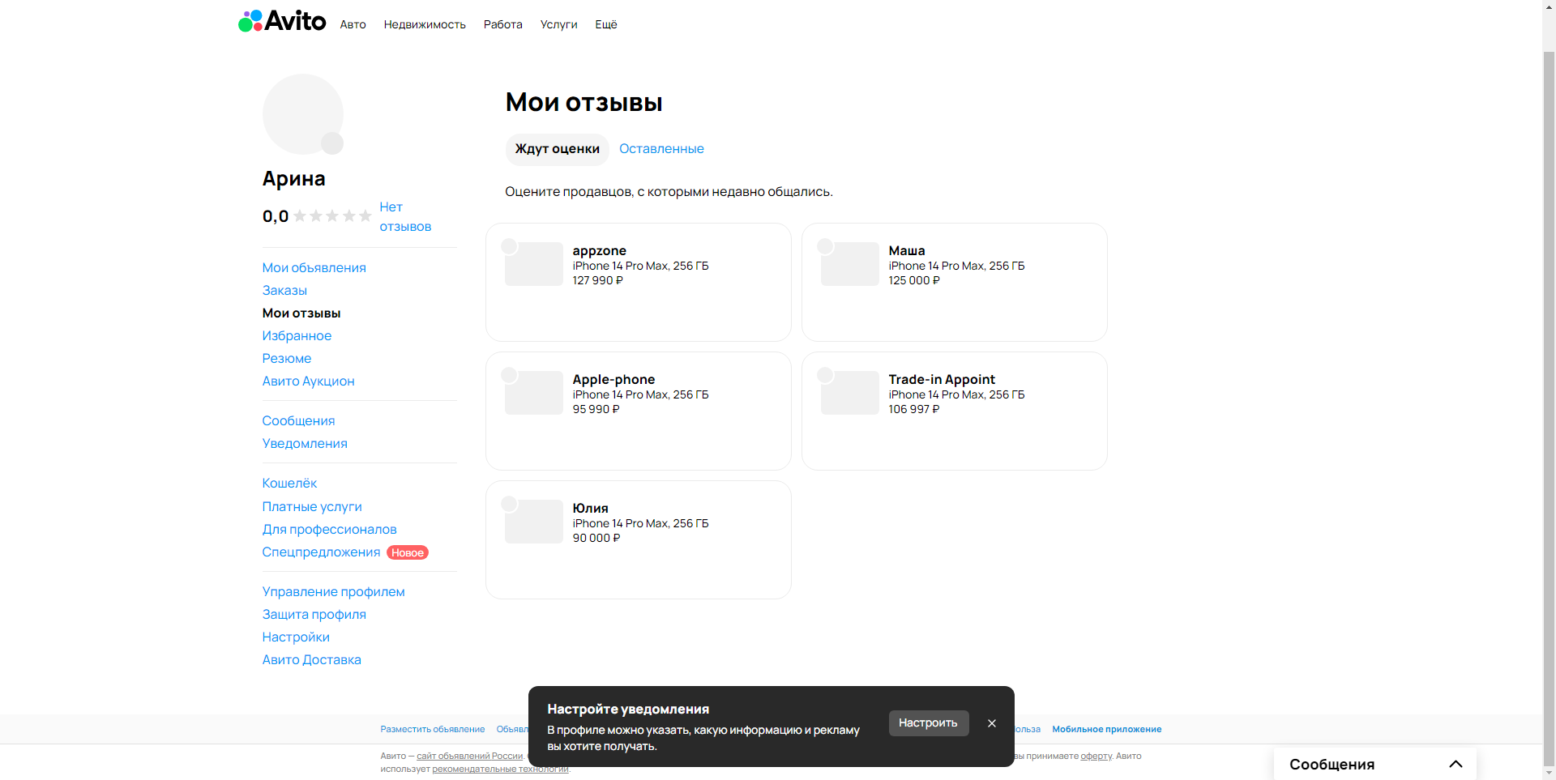Go to Мои объявления
1556x780 pixels.
pyautogui.click(x=314, y=268)
